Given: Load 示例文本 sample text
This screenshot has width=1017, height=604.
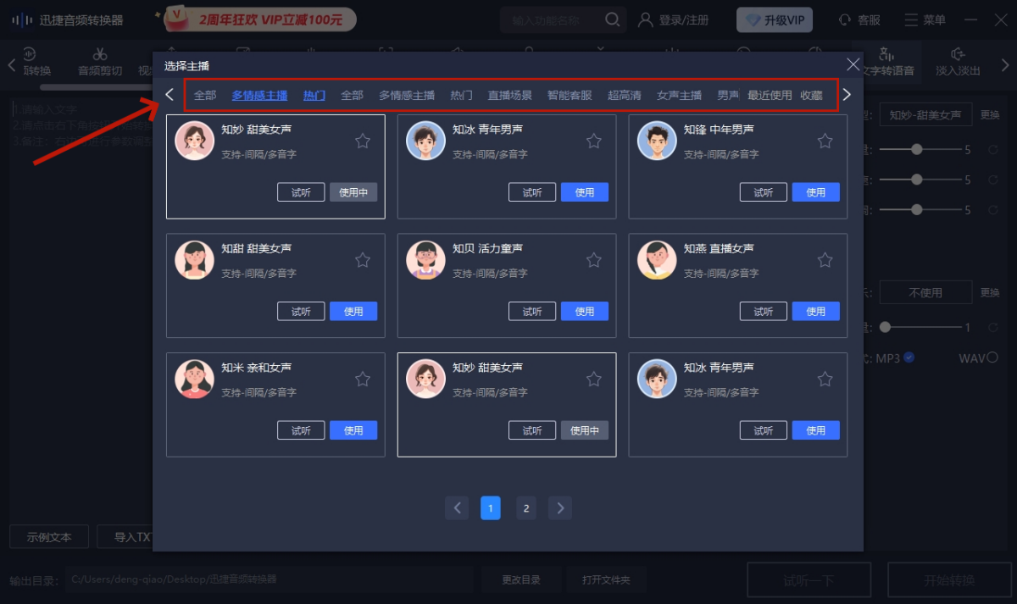Looking at the screenshot, I should (x=48, y=537).
